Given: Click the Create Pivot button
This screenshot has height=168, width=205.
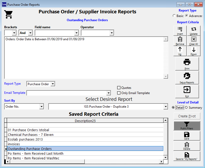Looking at the screenshot, I should (187, 116).
